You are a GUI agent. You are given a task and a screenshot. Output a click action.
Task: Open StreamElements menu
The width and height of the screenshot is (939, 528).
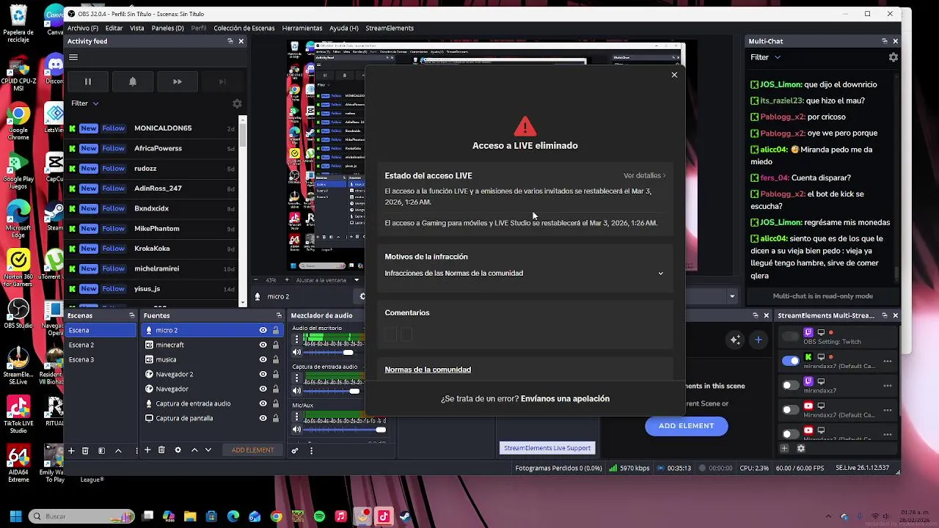coord(390,28)
